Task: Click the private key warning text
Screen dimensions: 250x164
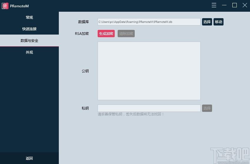Action: 131,114
